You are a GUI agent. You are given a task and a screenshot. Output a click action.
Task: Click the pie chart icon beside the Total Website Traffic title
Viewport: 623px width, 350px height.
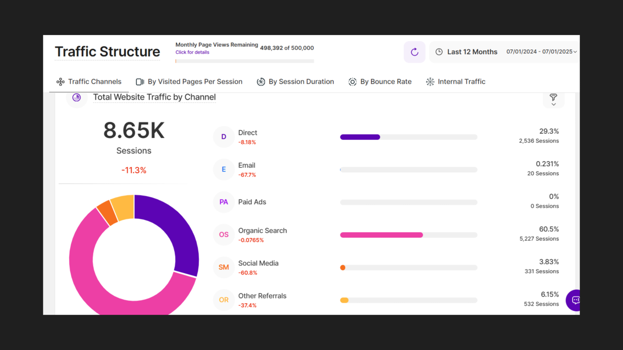(77, 97)
